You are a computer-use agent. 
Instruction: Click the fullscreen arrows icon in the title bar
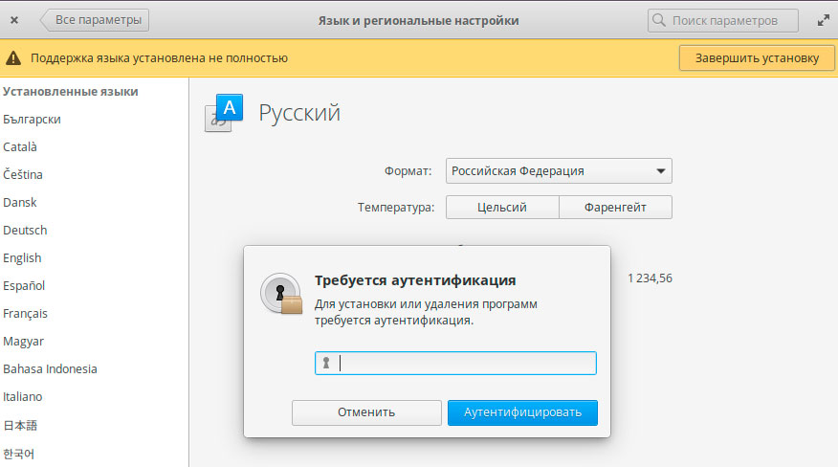pyautogui.click(x=823, y=19)
